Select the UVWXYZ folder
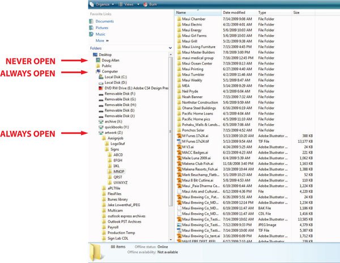340x263 pixels. pos(120,183)
